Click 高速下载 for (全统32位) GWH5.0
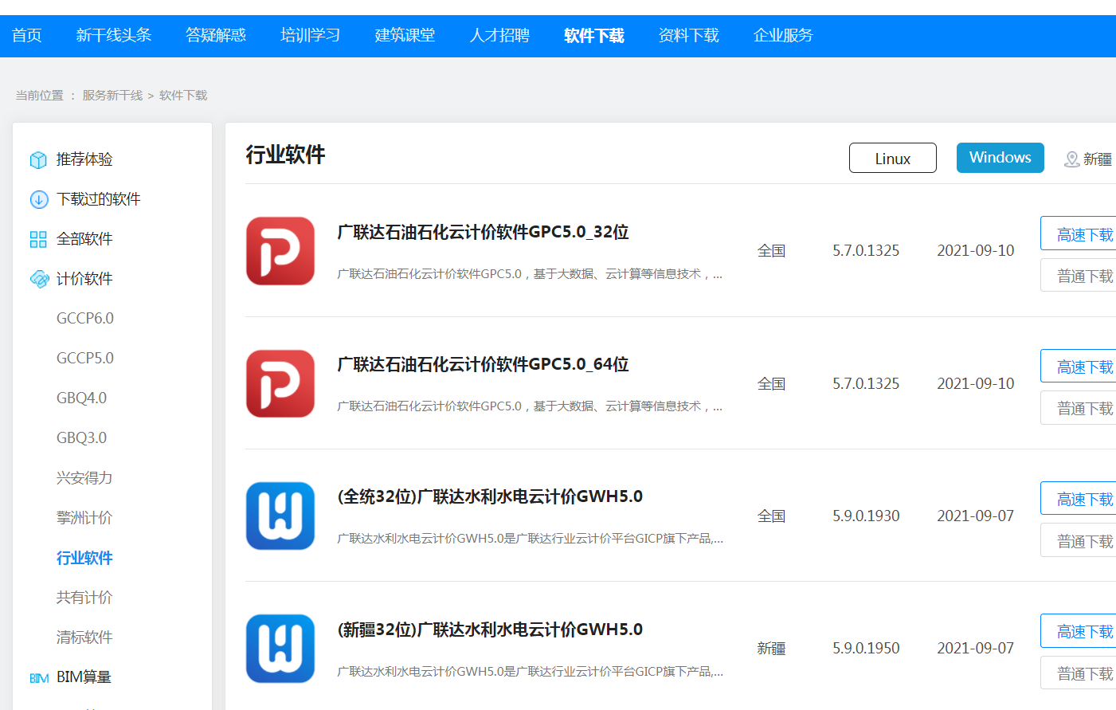Image resolution: width=1116 pixels, height=710 pixels. [1079, 498]
